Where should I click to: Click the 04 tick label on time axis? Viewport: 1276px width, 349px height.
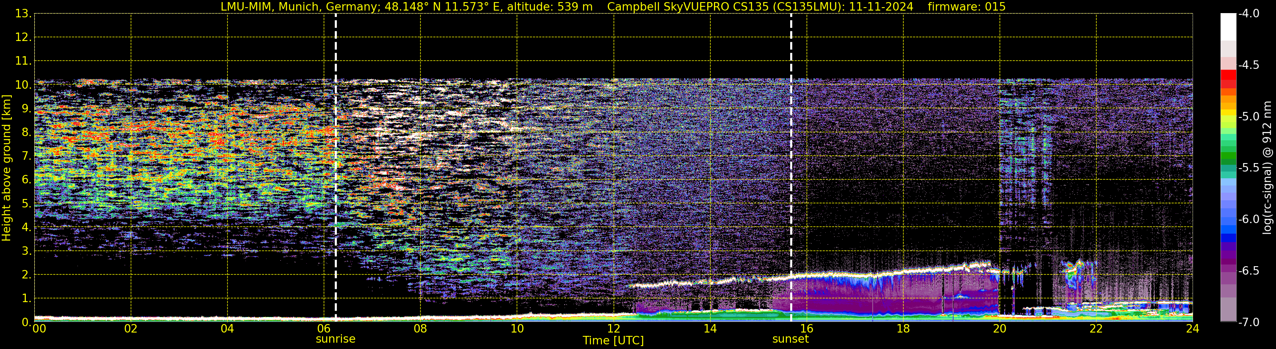227,329
